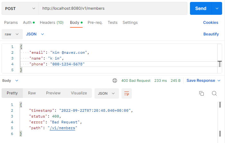The width and height of the screenshot is (225, 143).
Task: Switch to Preview response view
Action: [x=53, y=93]
